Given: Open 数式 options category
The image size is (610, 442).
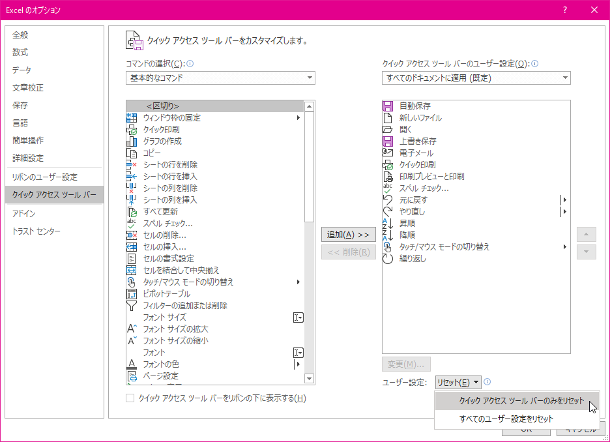Looking at the screenshot, I should 55,53.
